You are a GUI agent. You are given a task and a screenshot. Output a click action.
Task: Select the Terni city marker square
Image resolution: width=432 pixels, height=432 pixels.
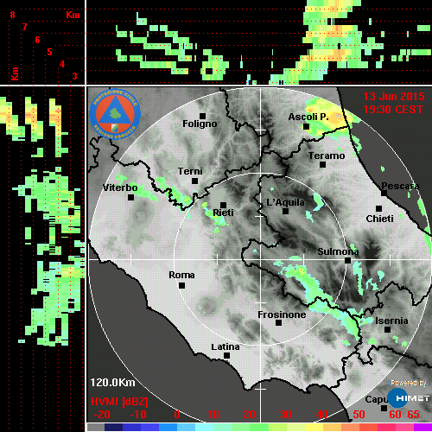[194, 181]
